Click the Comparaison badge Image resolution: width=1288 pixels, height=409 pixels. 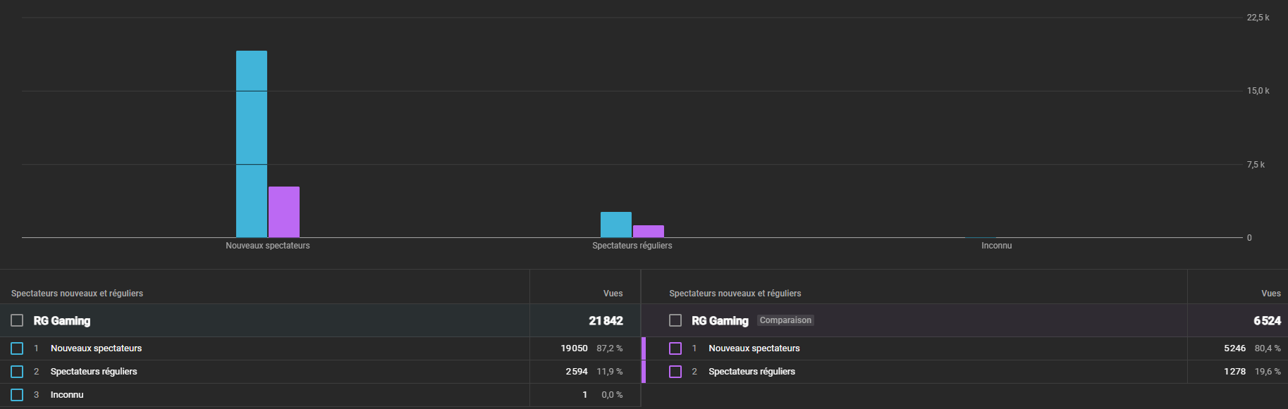785,320
